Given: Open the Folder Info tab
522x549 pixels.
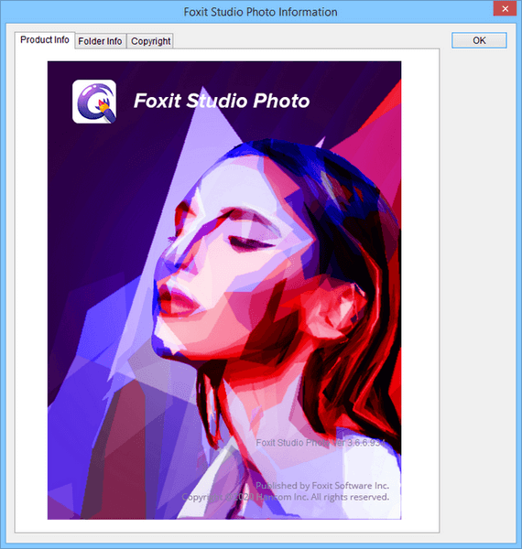Looking at the screenshot, I should (100, 41).
